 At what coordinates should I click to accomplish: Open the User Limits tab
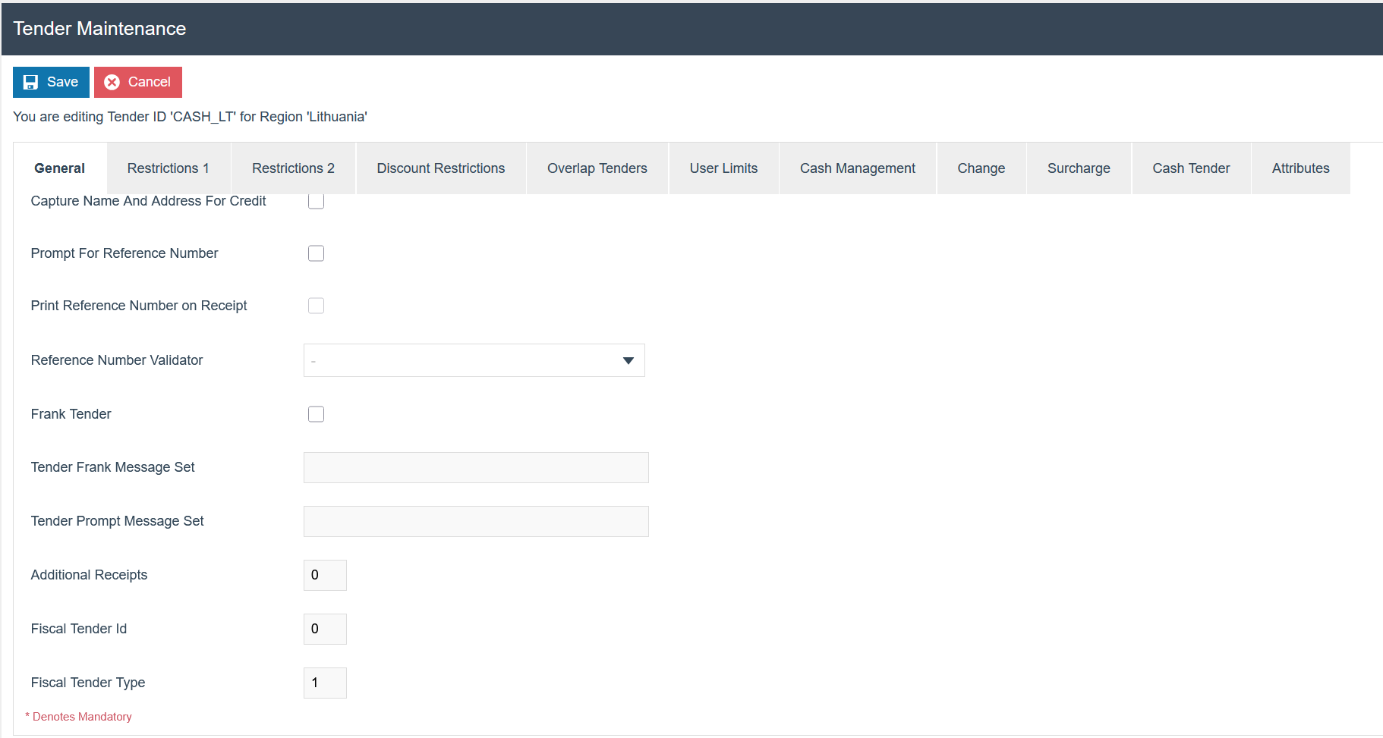(x=723, y=168)
